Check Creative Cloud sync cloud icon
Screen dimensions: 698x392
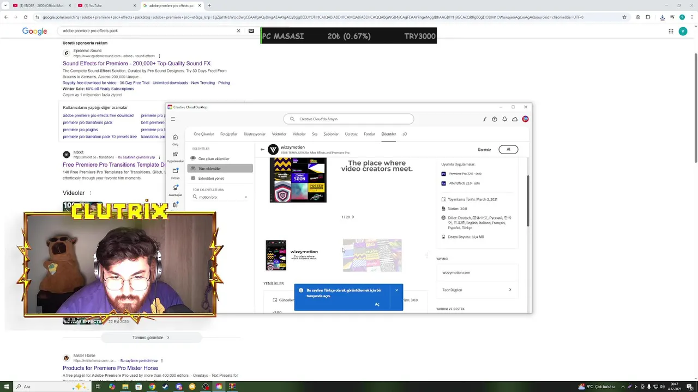click(514, 119)
